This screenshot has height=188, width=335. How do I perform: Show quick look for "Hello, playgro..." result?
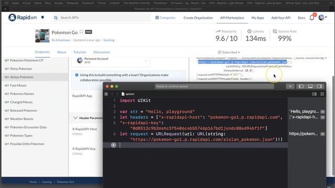[322, 112]
